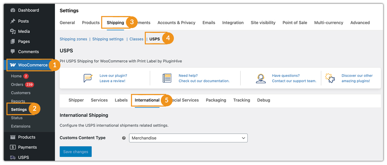Click the review chat bubble icon
Image resolution: width=387 pixels, height=165 pixels.
pyautogui.click(x=88, y=78)
